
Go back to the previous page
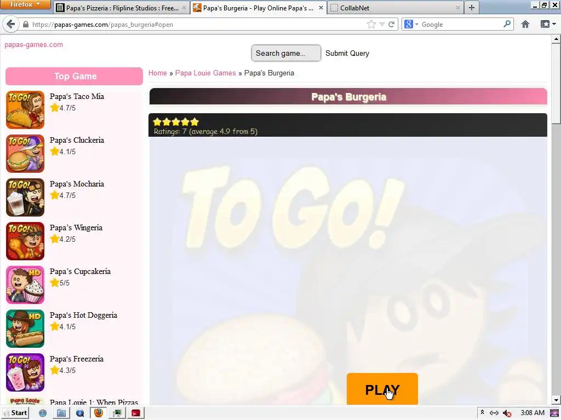[11, 24]
